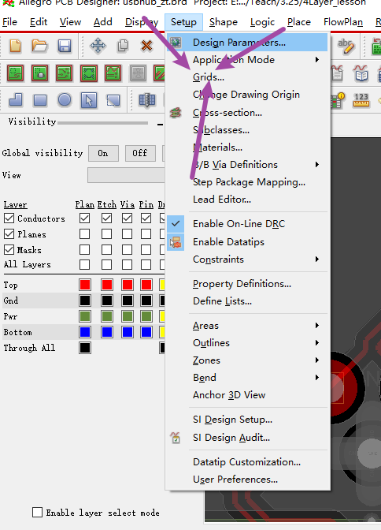Click the Open folder icon
Viewport: 381px width, 530px height.
pyautogui.click(x=39, y=46)
